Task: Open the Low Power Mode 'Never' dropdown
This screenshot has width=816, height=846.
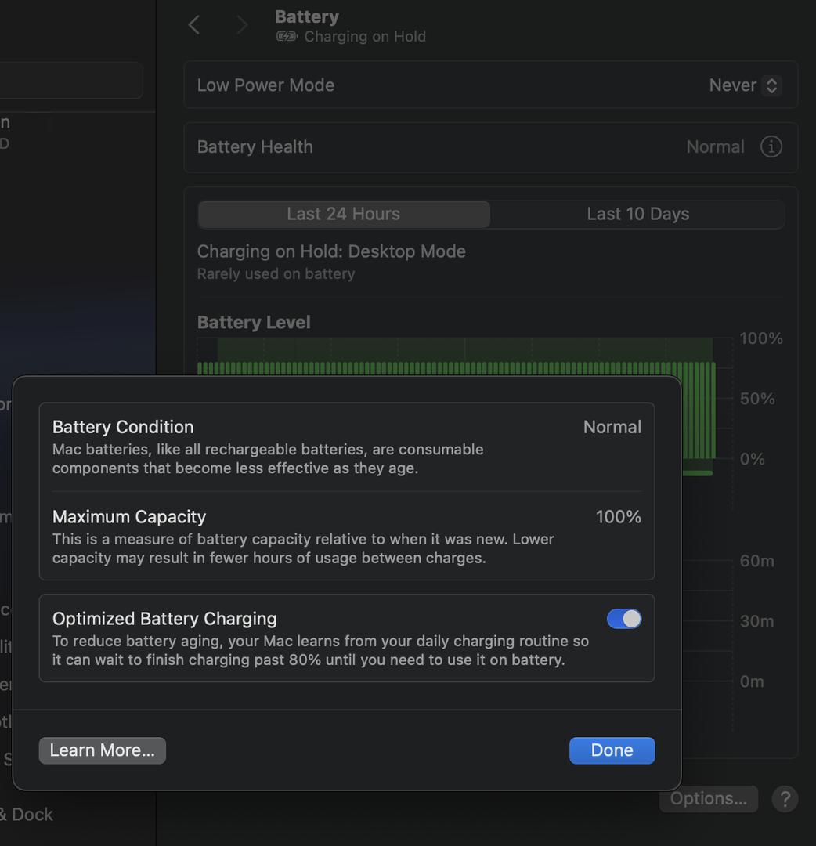Action: [x=744, y=85]
